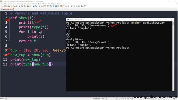Viewport: 178px width, 100px height.
Task: Close the geekyshows.py tab with its close button
Action: [12, 9]
